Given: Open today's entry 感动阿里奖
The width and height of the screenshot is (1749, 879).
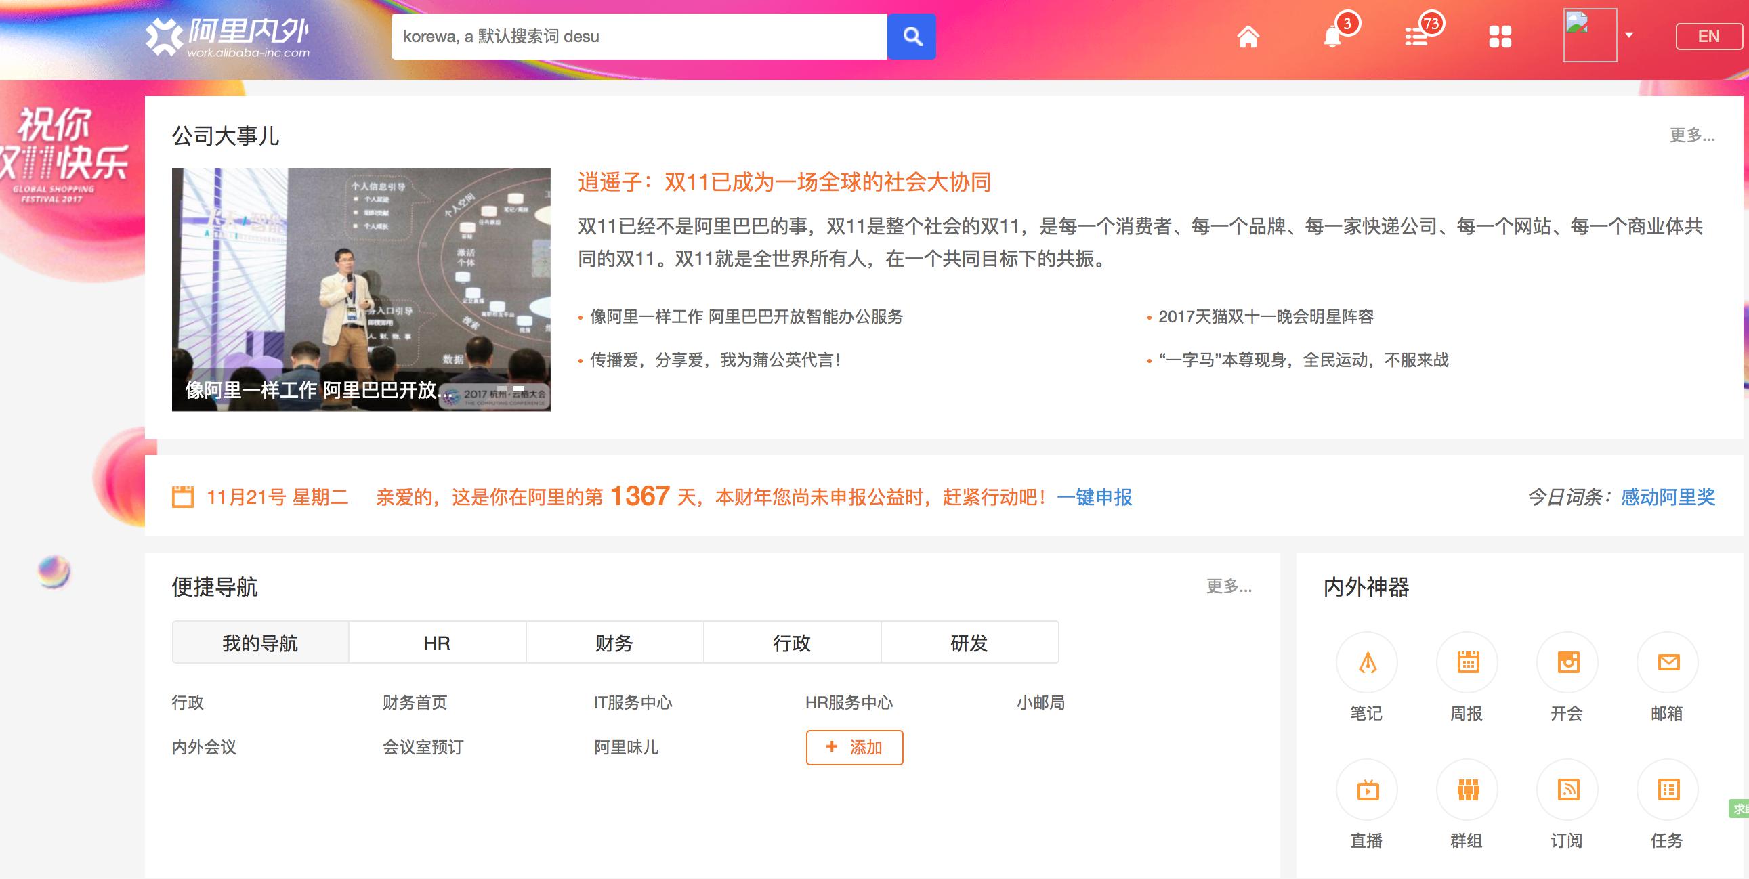Looking at the screenshot, I should [x=1668, y=498].
